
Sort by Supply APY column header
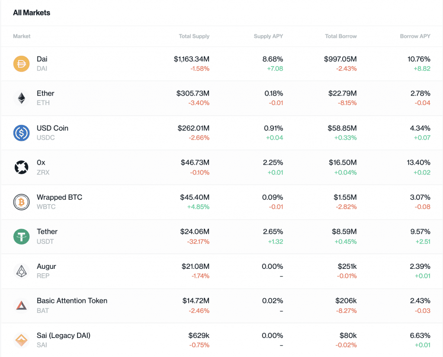pyautogui.click(x=268, y=36)
